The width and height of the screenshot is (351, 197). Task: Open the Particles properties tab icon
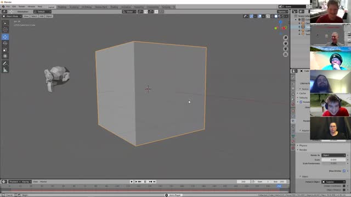point(293,121)
